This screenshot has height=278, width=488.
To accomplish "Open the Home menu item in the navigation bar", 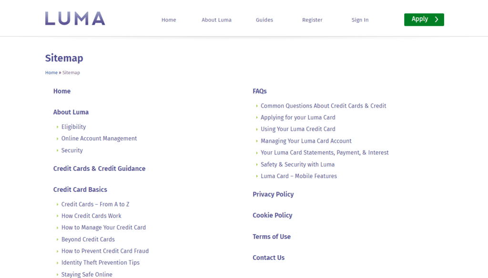I will tap(169, 20).
